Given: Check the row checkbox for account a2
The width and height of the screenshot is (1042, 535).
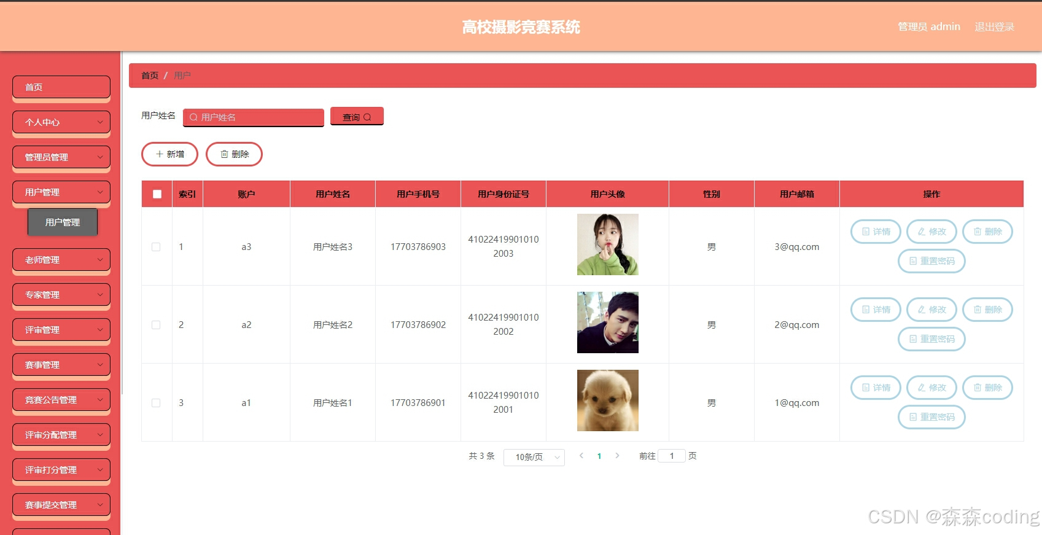Looking at the screenshot, I should tap(156, 325).
